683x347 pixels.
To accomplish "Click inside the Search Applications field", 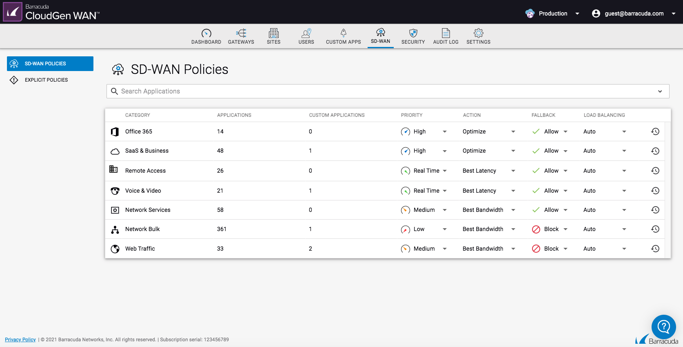I will pos(388,91).
